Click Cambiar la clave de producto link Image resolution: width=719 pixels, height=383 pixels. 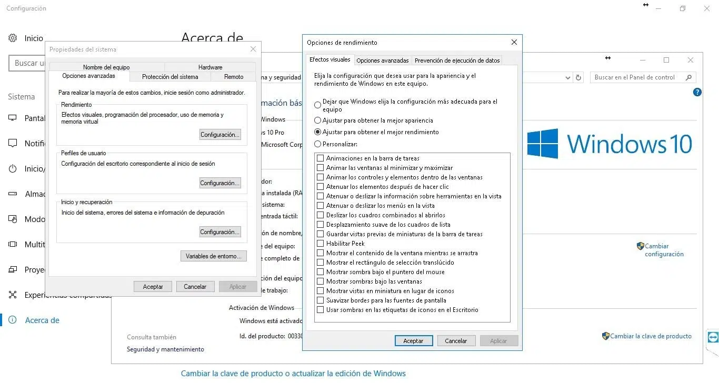point(651,336)
